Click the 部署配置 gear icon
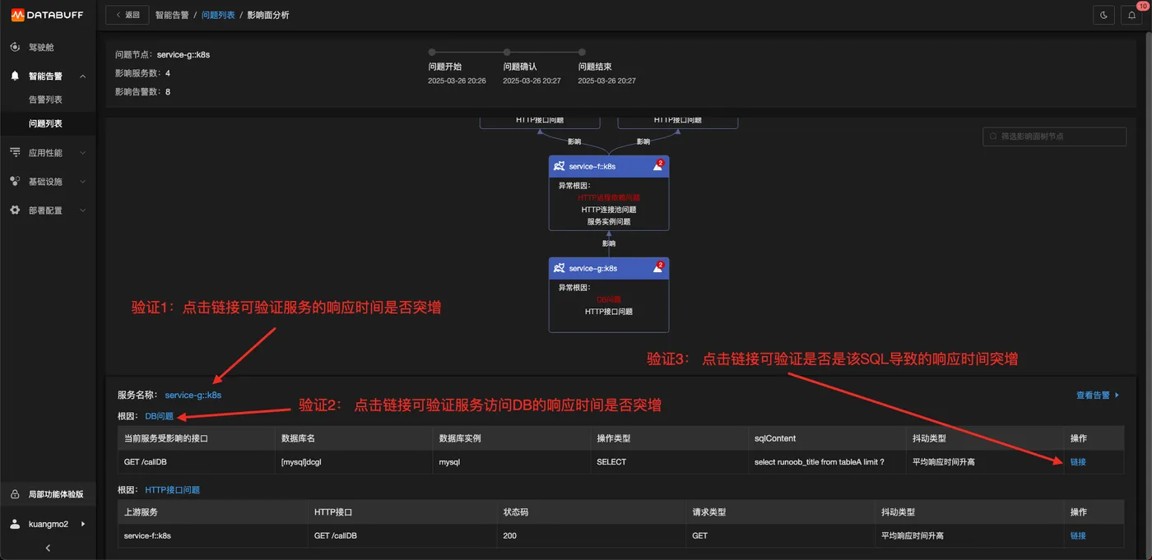Screen dimensions: 1152x560 tap(15, 210)
